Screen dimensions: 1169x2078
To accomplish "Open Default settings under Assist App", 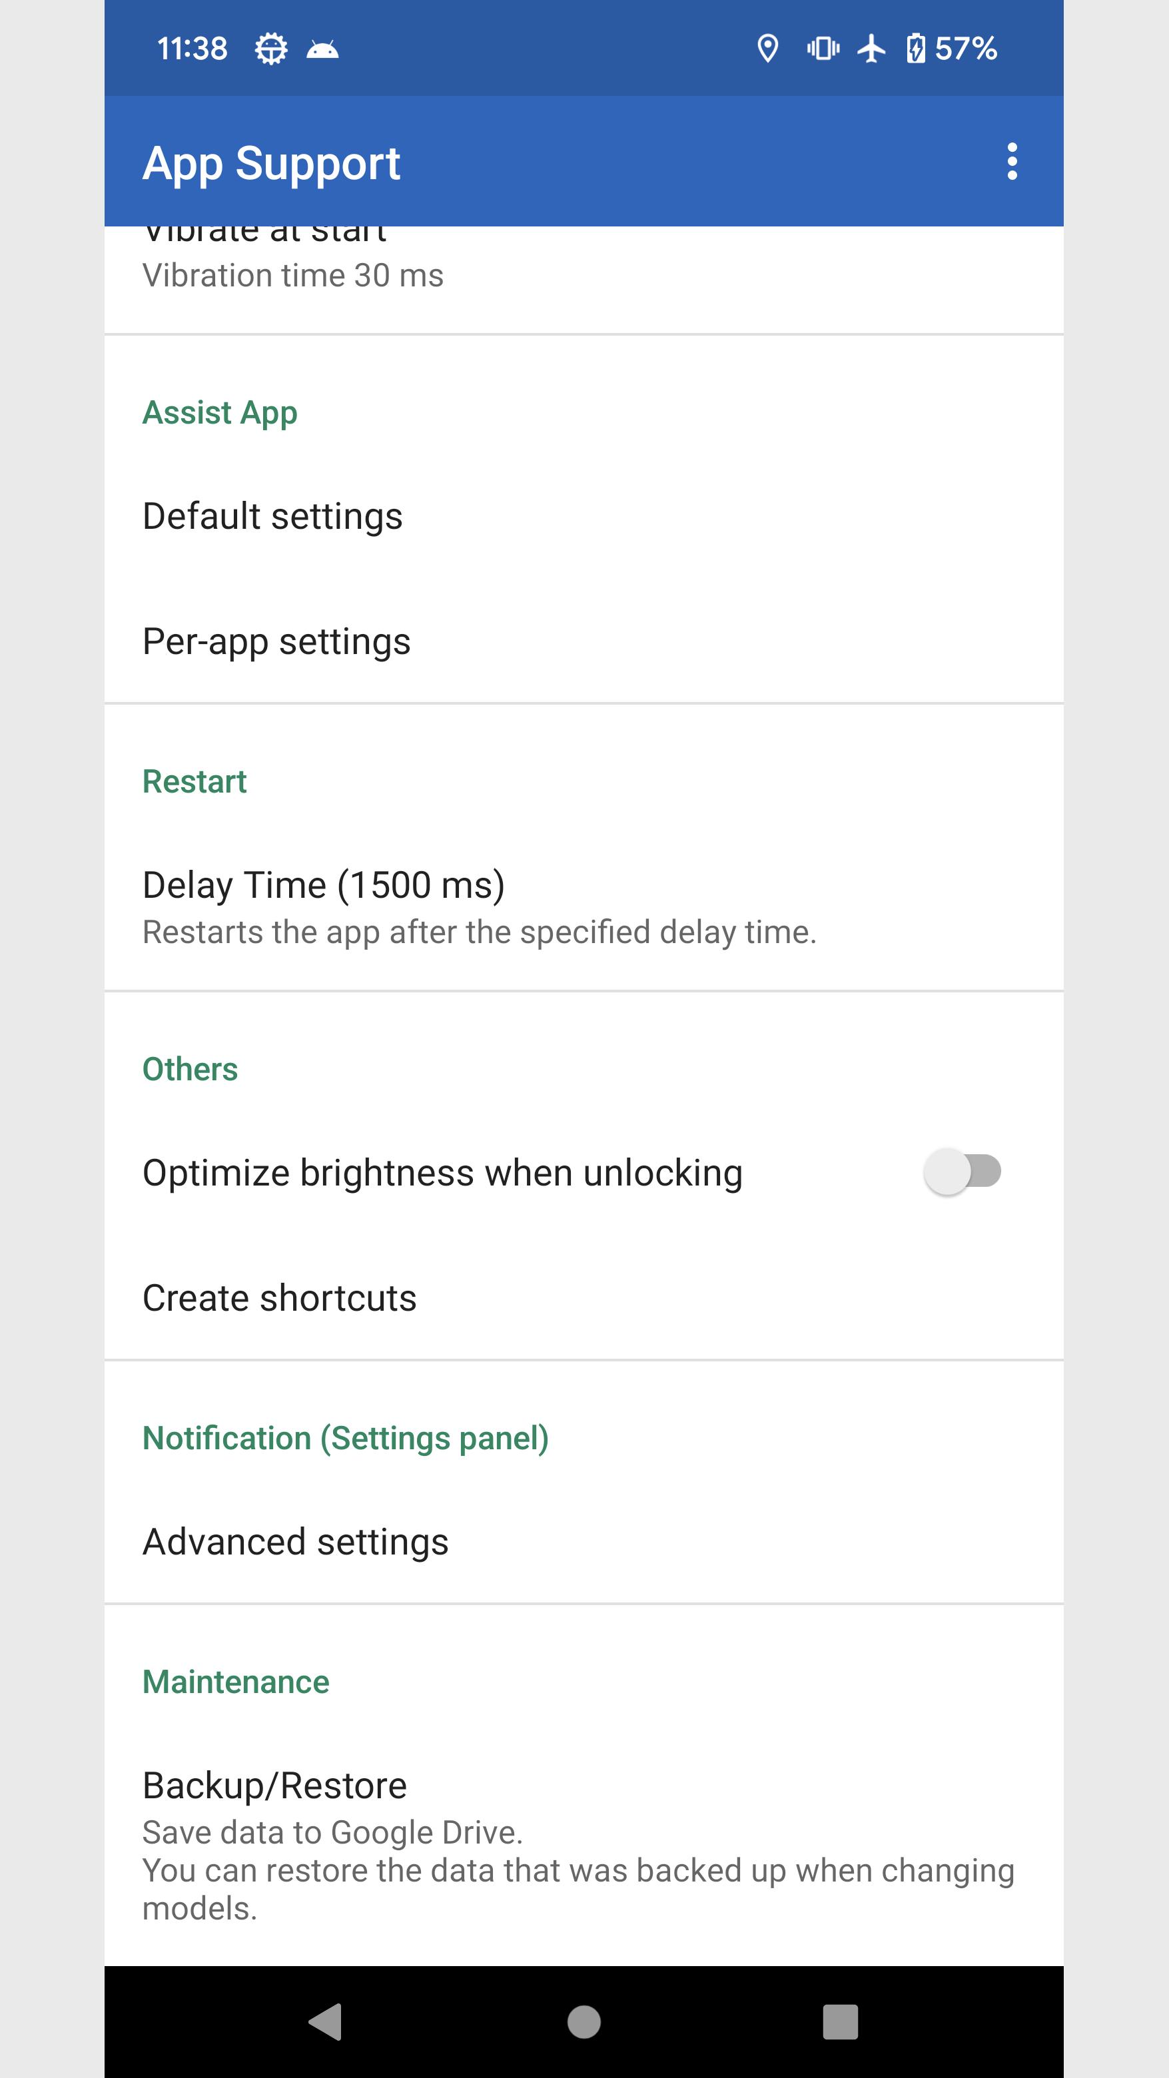I will [584, 516].
